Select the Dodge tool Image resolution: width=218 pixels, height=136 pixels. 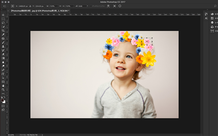tap(3, 66)
